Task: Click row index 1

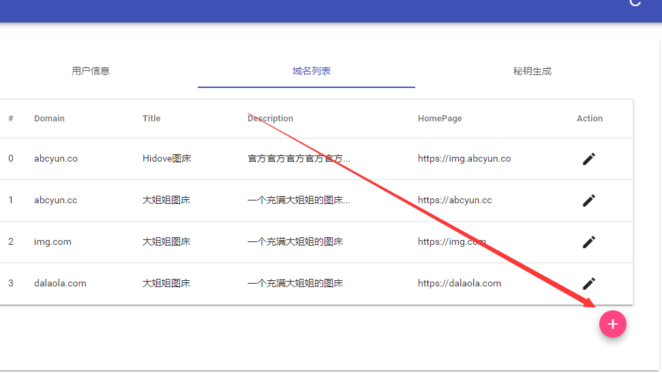Action: (x=11, y=200)
